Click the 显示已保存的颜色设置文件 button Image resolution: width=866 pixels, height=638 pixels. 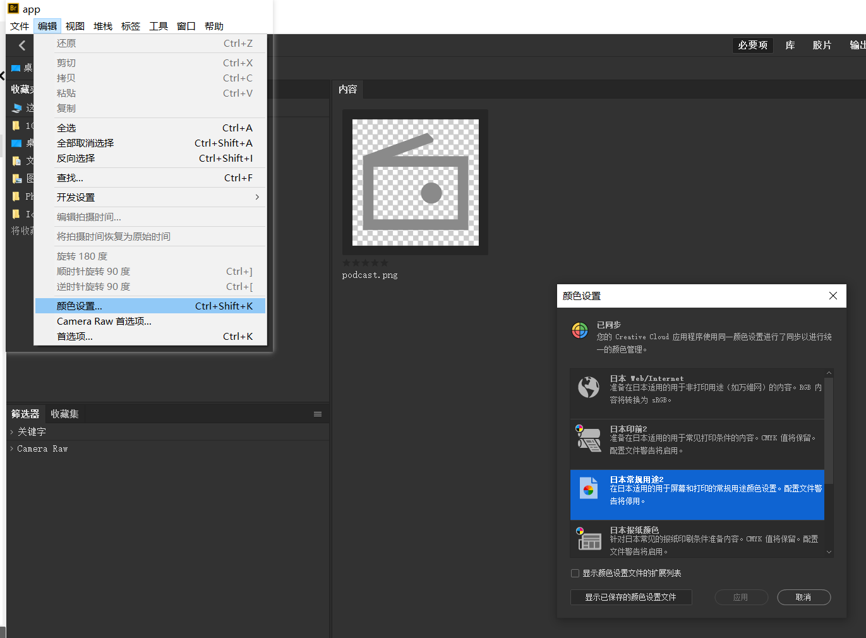coord(630,598)
